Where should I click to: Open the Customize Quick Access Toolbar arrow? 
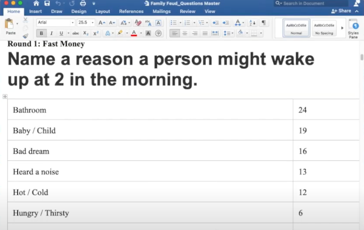pyautogui.click(x=94, y=4)
